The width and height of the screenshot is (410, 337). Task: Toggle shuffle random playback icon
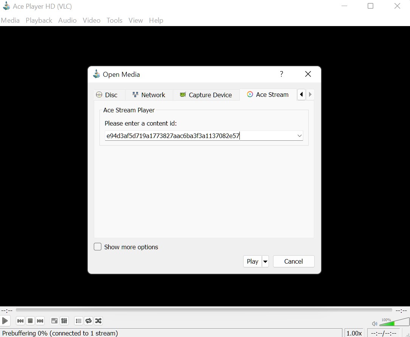pyautogui.click(x=98, y=321)
